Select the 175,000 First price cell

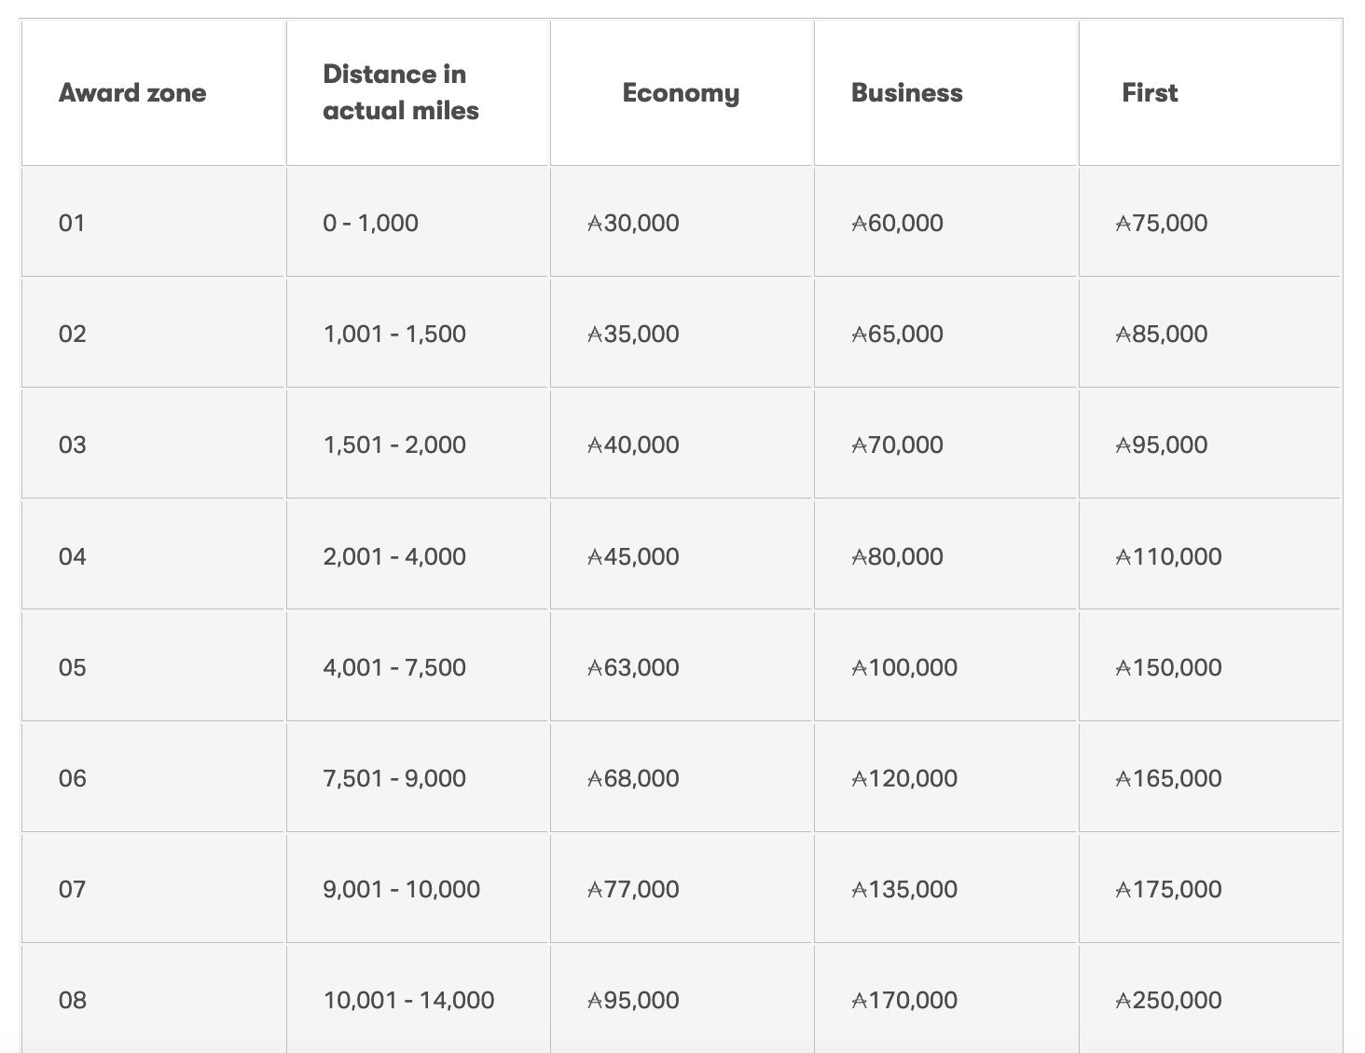(x=1169, y=889)
